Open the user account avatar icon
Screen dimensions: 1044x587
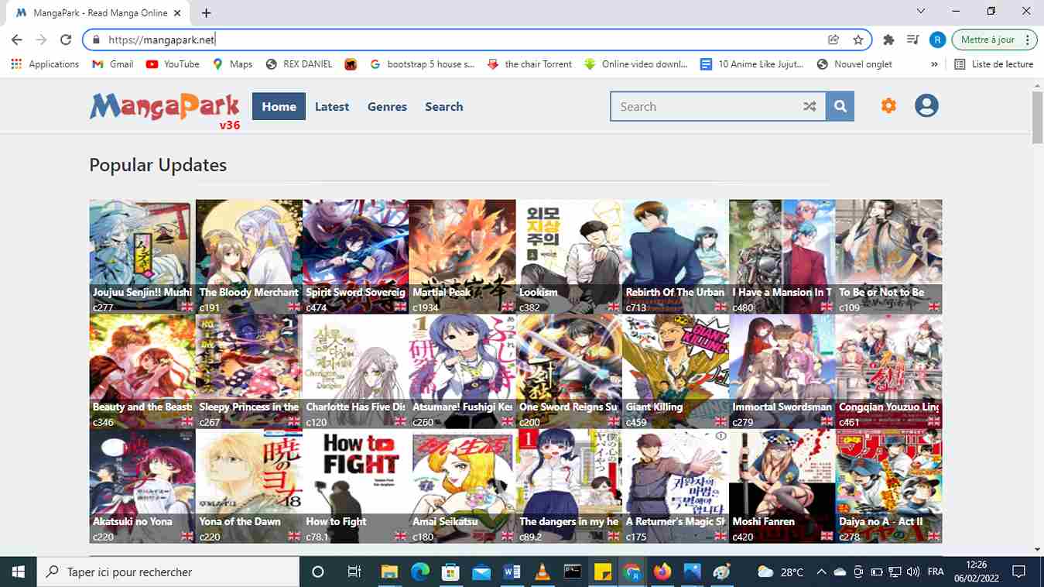(926, 105)
